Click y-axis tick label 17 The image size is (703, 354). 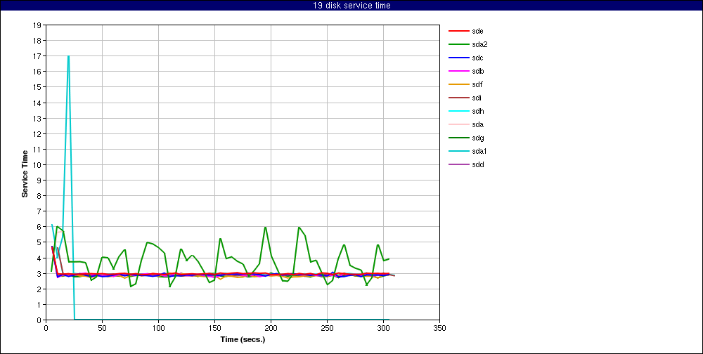[x=38, y=56]
